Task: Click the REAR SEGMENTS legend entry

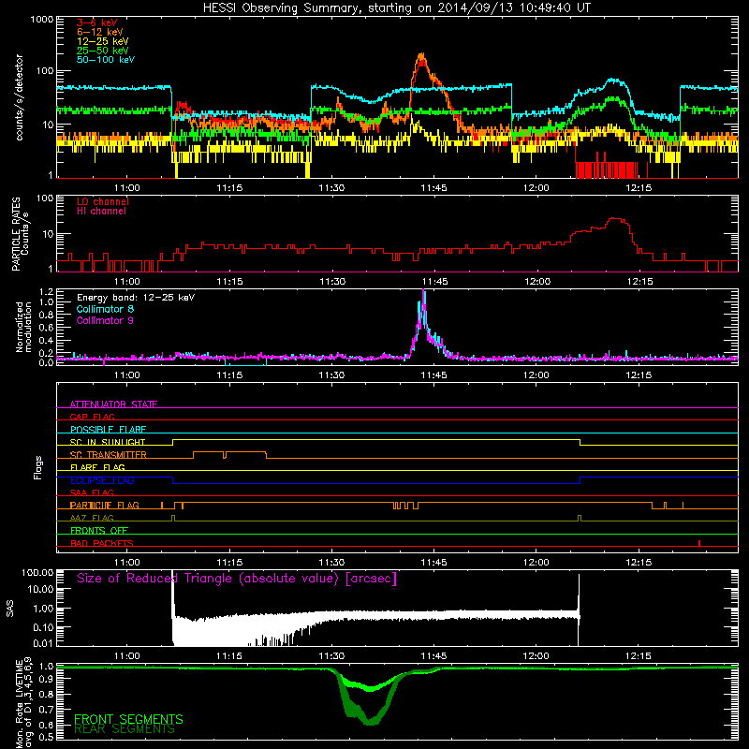Action: point(125,729)
